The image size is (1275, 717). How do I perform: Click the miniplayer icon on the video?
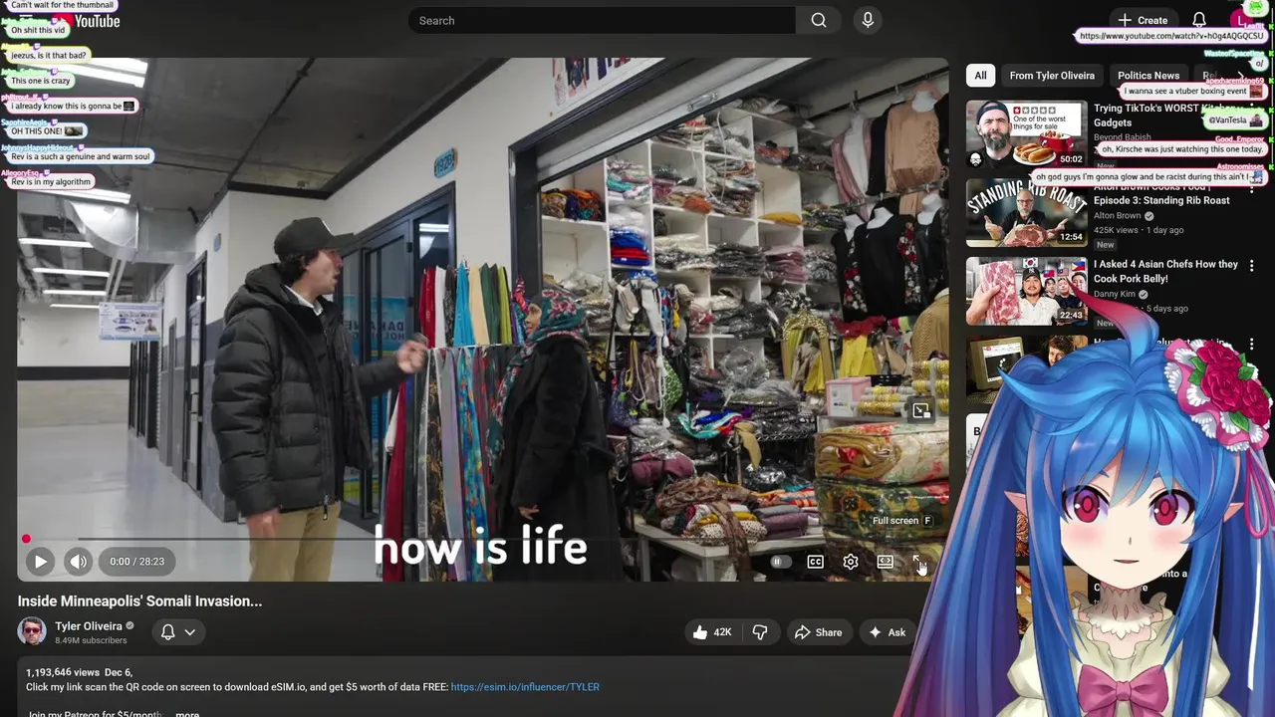point(921,410)
